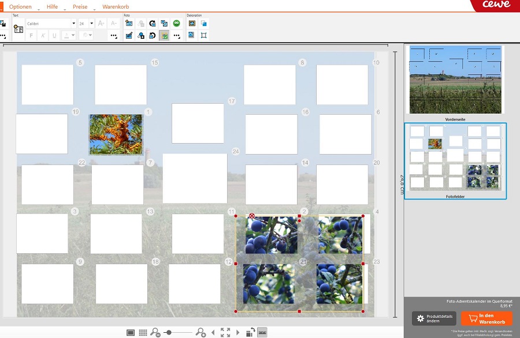The height and width of the screenshot is (338, 520).
Task: Click the In den Warenkorb button
Action: click(487, 318)
